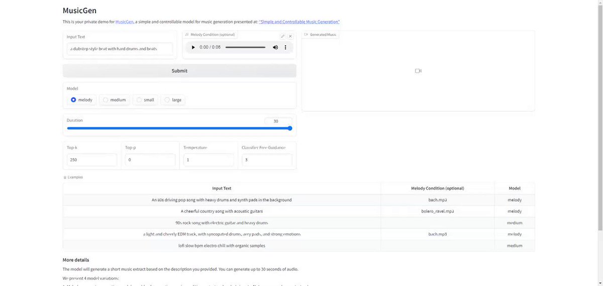
Task: Select the light and cheerly EDM example
Action: pos(222,234)
